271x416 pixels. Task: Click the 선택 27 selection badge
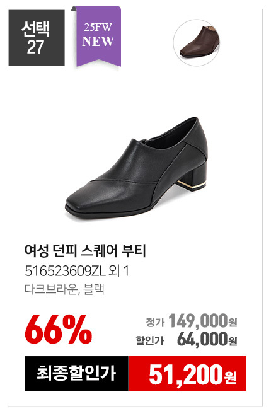coord(37,38)
